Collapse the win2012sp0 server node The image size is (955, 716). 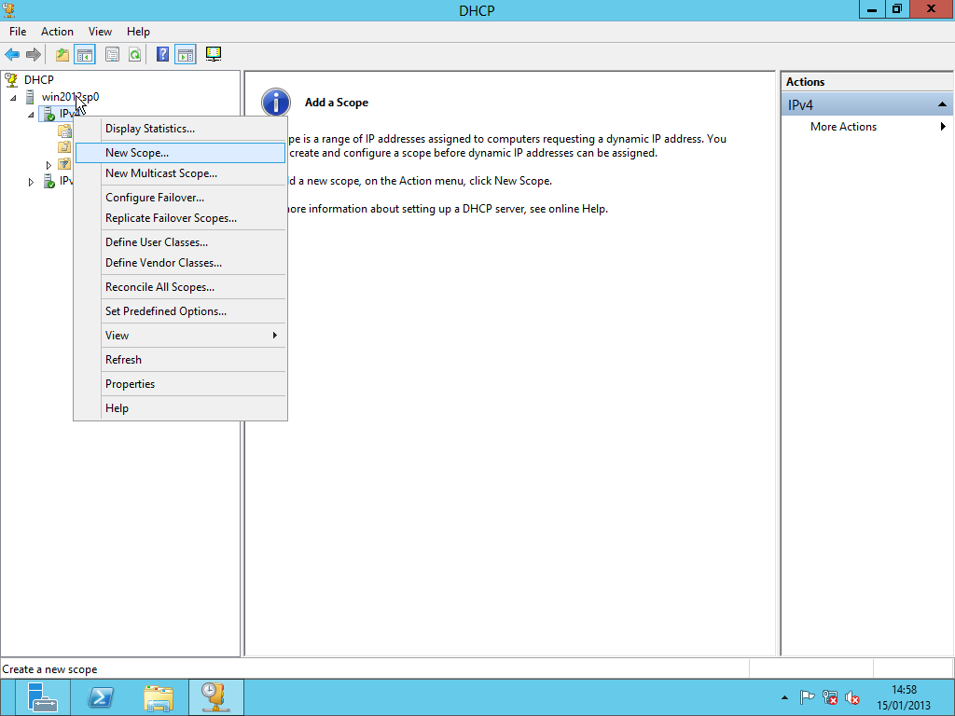pyautogui.click(x=14, y=98)
